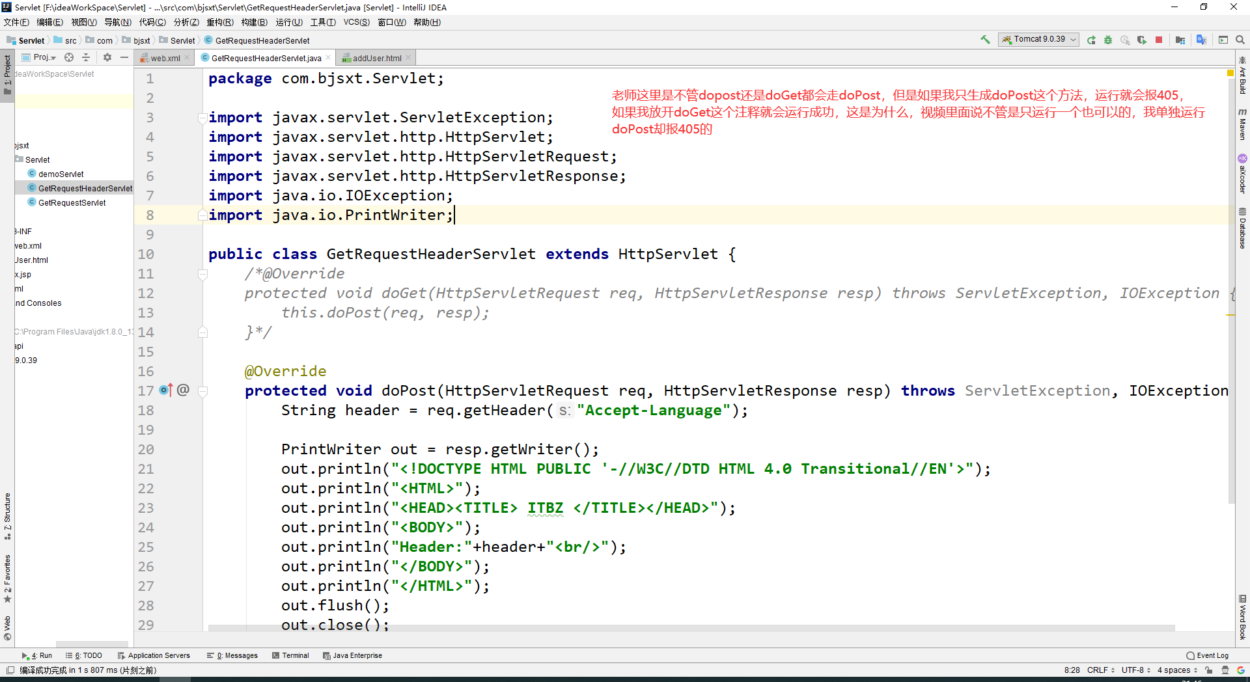Screen dimensions: 1250x682
Task: Click the Google Translate toolbar icon
Action: 1201,40
